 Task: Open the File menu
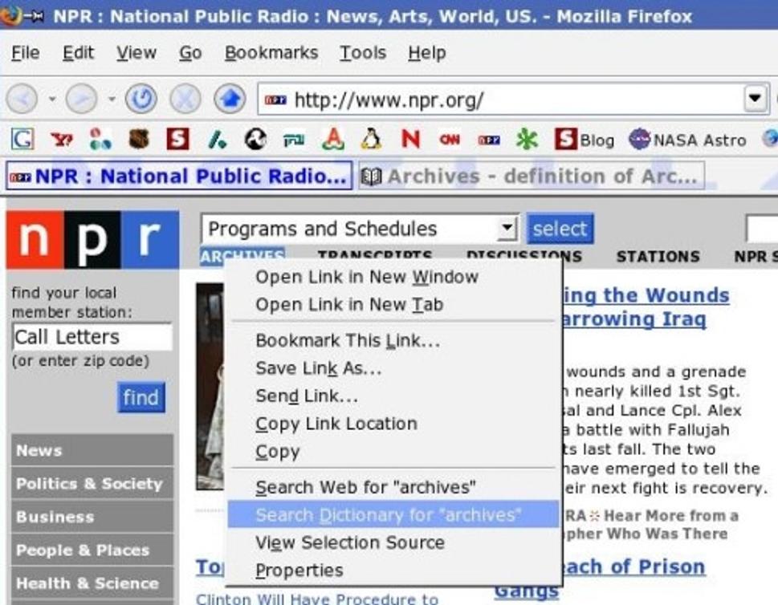click(x=26, y=53)
